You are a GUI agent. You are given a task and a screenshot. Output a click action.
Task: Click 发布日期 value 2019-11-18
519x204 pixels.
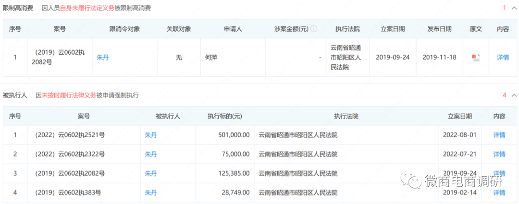[440, 58]
